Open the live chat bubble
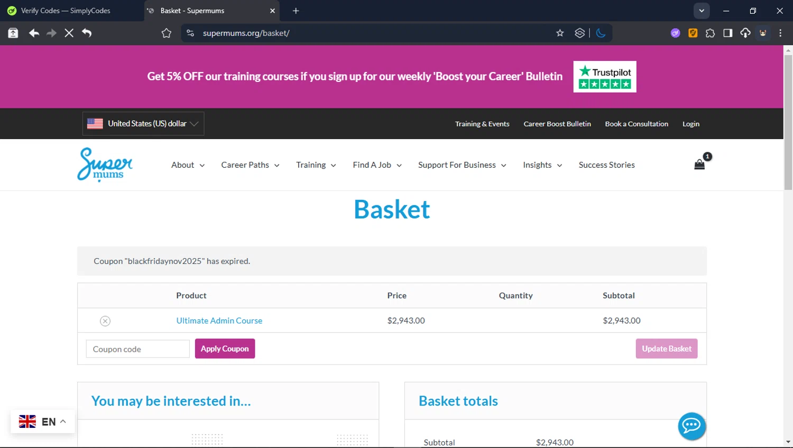This screenshot has width=793, height=448. pyautogui.click(x=691, y=426)
